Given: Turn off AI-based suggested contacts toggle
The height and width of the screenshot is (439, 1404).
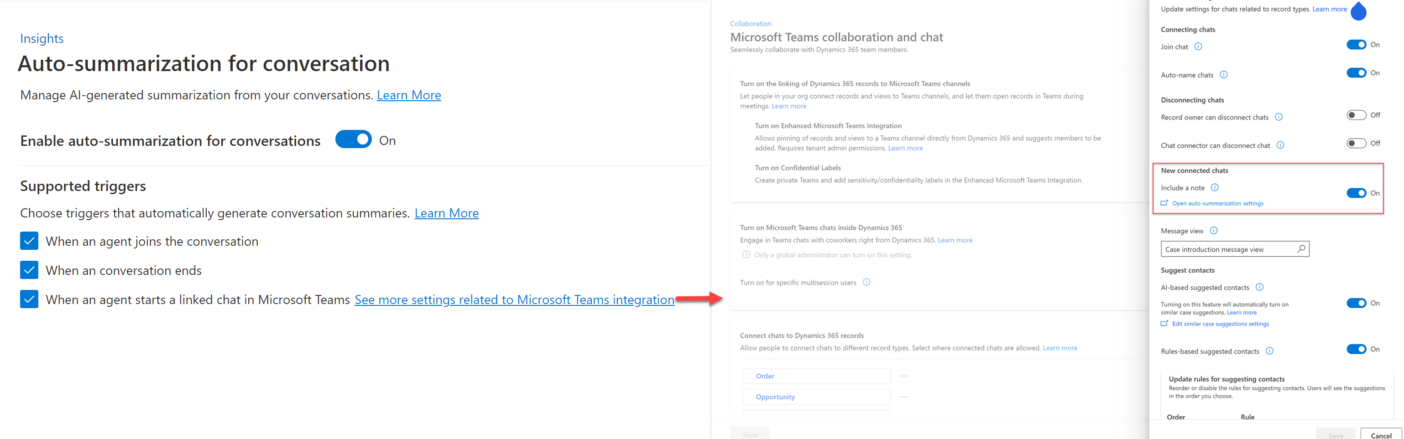Looking at the screenshot, I should pyautogui.click(x=1356, y=303).
